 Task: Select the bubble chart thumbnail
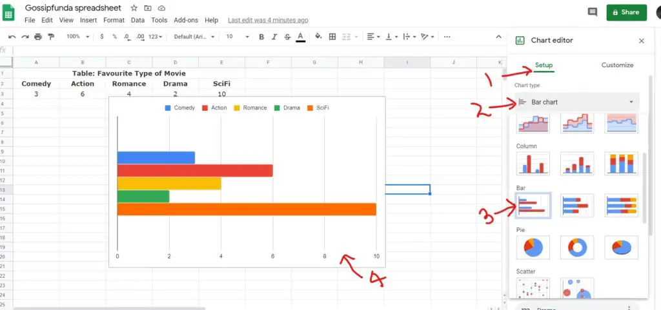point(577,289)
